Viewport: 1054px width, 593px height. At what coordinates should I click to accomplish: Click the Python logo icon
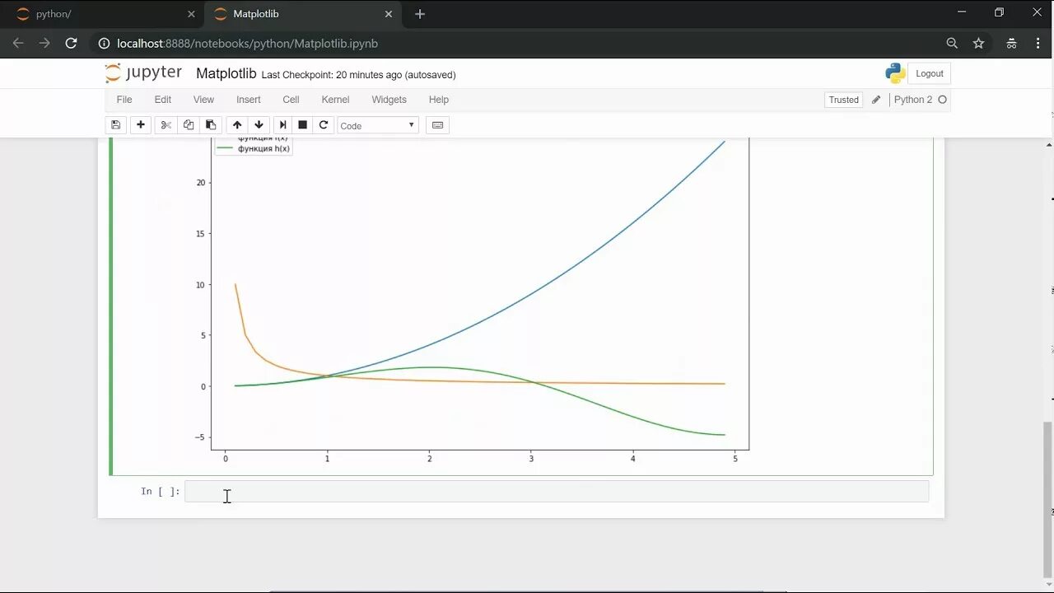point(895,73)
